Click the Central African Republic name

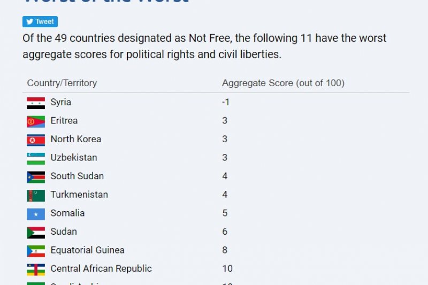(x=101, y=268)
